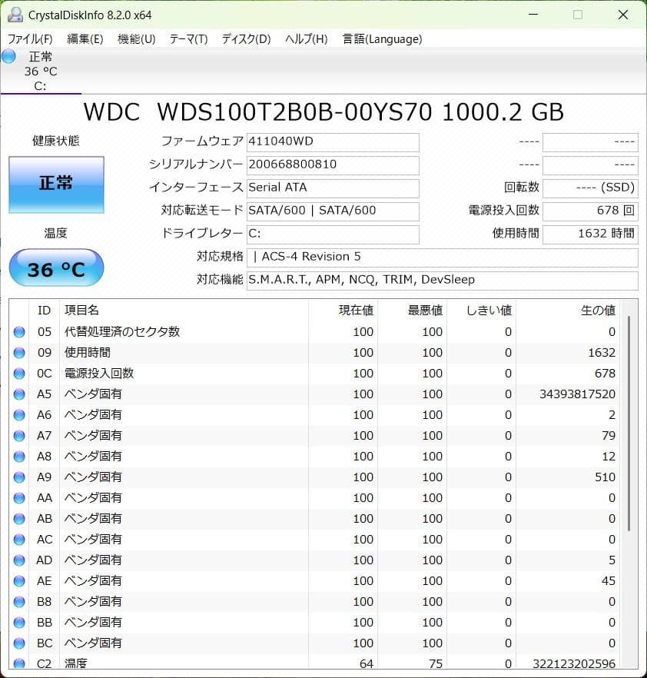
Task: Click the ACS-4 Revision 5 standard field
Action: (442, 258)
